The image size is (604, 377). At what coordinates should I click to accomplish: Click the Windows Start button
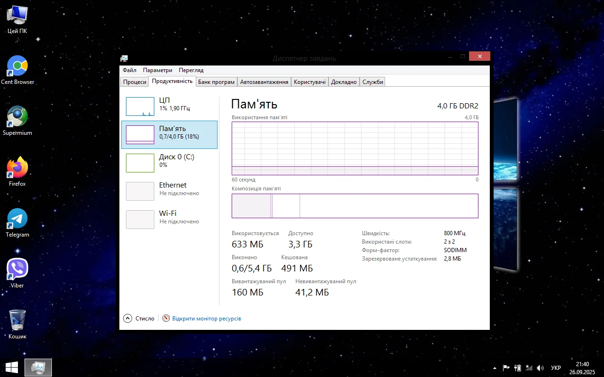[x=12, y=368]
